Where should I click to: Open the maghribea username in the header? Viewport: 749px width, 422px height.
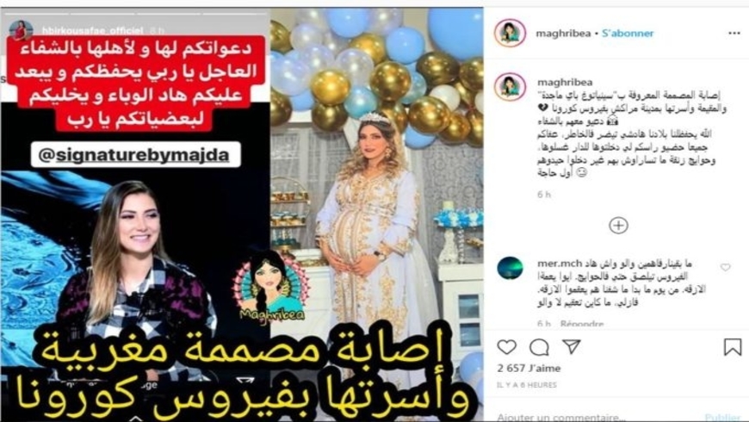tap(563, 33)
